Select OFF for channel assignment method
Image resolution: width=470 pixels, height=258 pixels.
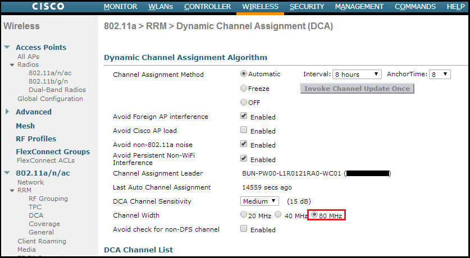tap(244, 102)
